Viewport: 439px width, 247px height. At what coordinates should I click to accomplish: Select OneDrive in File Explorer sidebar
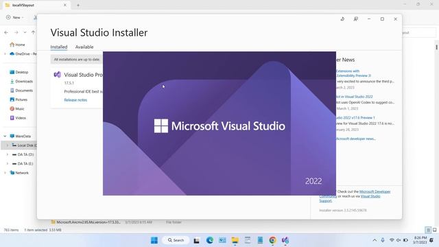[x=23, y=54]
